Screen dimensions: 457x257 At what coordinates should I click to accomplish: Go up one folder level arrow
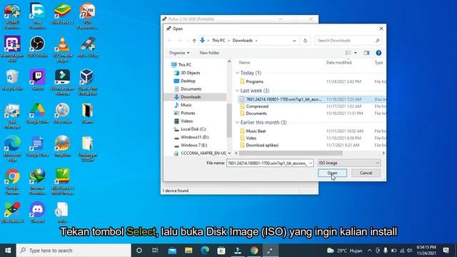pyautogui.click(x=194, y=41)
